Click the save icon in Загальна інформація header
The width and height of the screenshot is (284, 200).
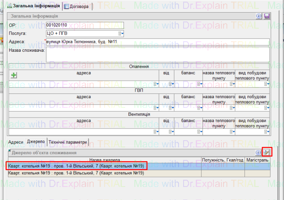(x=266, y=16)
